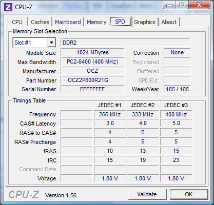Open the About tab
The height and width of the screenshot is (205, 214).
tap(169, 22)
